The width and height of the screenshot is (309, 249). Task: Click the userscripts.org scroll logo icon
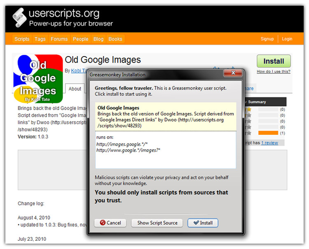pyautogui.click(x=19, y=18)
